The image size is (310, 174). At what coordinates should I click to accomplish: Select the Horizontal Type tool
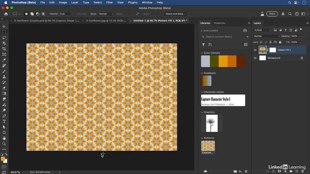click(x=4, y=121)
